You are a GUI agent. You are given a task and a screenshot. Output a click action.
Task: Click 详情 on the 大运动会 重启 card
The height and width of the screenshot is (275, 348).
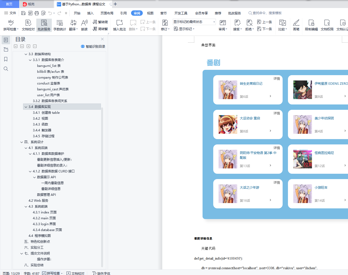(x=277, y=113)
